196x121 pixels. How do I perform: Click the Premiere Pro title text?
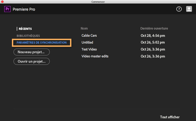tap(24, 9)
